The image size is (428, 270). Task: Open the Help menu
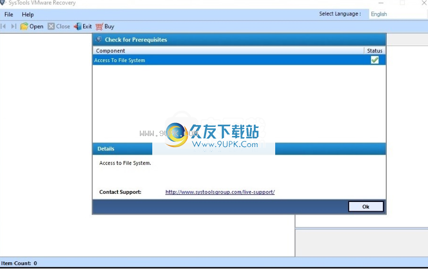pyautogui.click(x=28, y=15)
